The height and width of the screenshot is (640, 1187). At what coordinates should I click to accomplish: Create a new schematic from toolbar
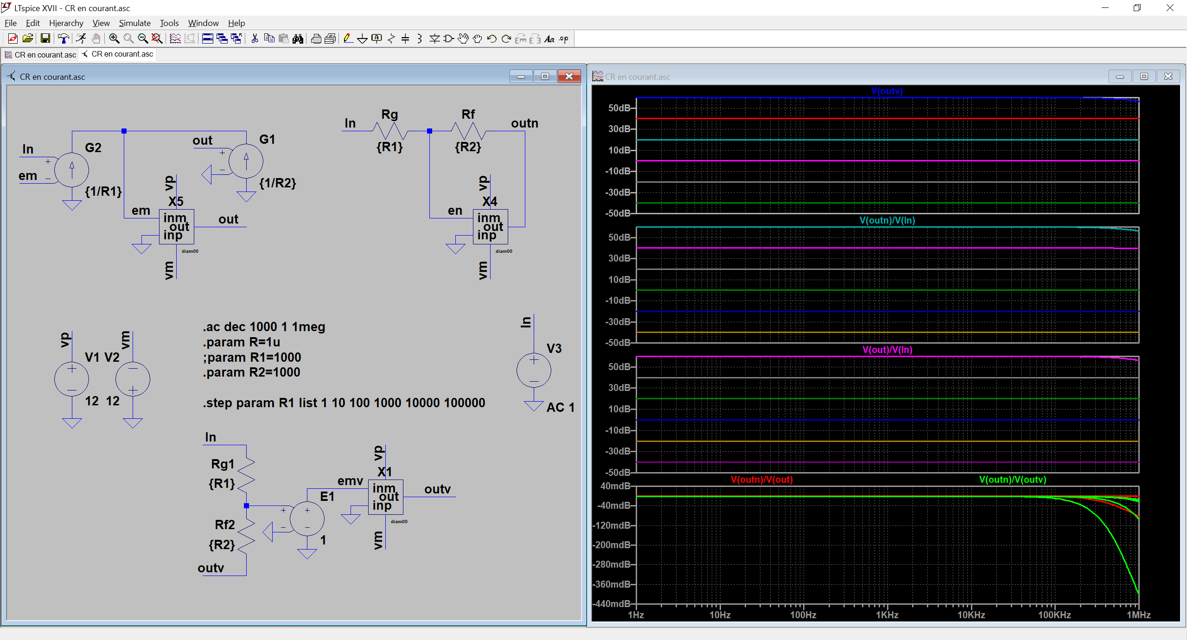point(13,39)
